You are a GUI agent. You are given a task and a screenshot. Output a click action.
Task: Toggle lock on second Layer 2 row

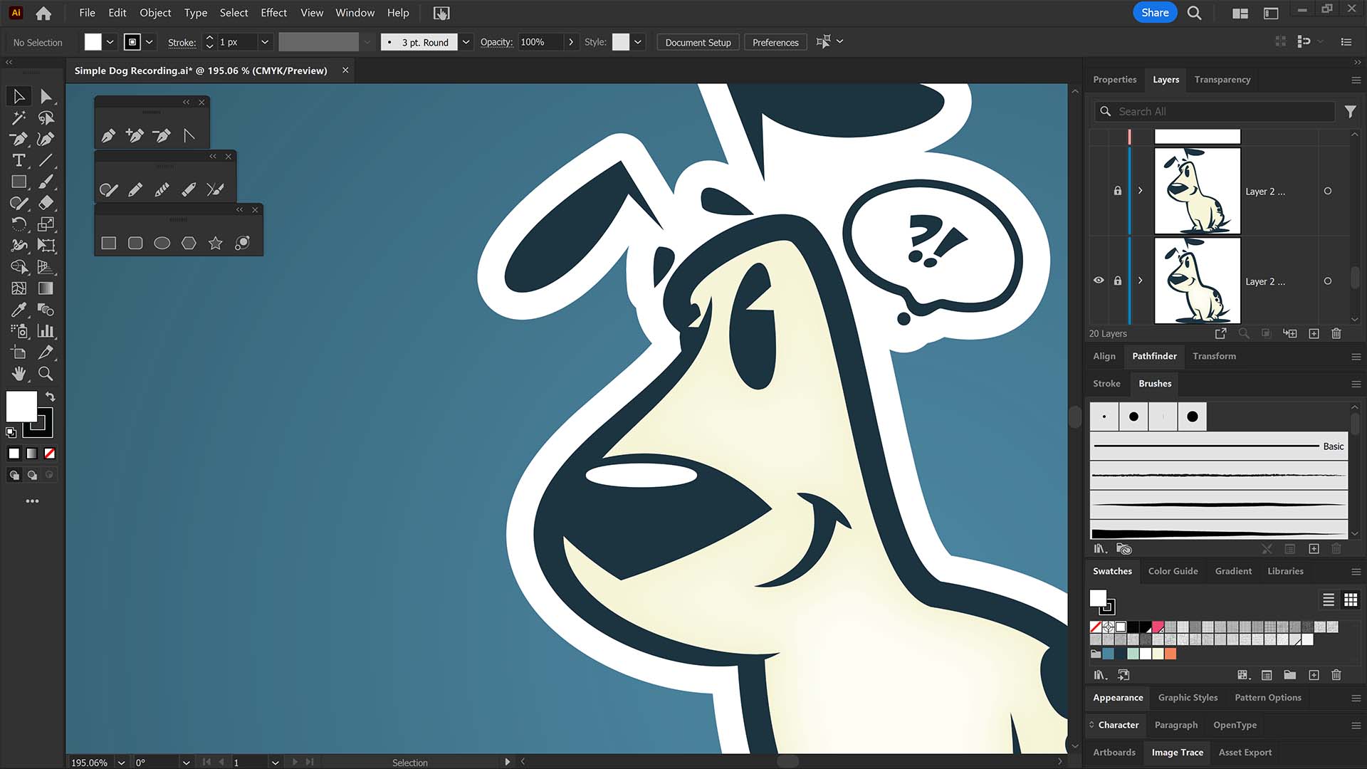click(1118, 281)
